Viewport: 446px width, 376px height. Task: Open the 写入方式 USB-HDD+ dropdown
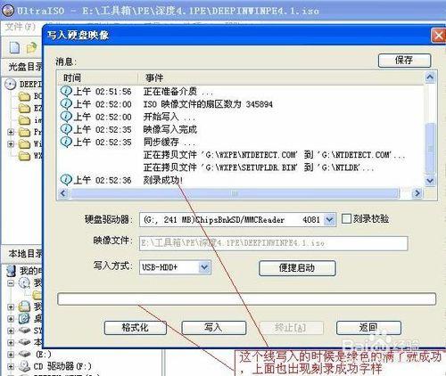click(204, 267)
